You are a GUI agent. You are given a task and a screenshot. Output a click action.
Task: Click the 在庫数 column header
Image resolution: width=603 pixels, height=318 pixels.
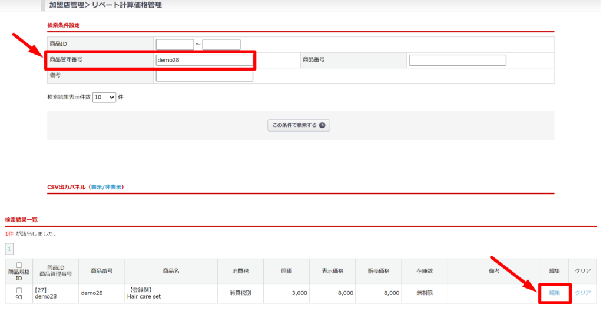click(x=425, y=271)
